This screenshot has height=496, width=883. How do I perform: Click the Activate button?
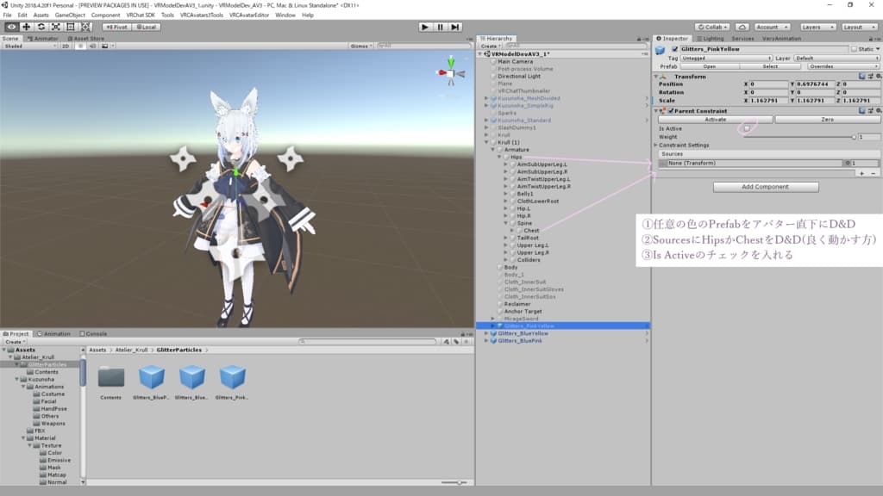click(715, 120)
